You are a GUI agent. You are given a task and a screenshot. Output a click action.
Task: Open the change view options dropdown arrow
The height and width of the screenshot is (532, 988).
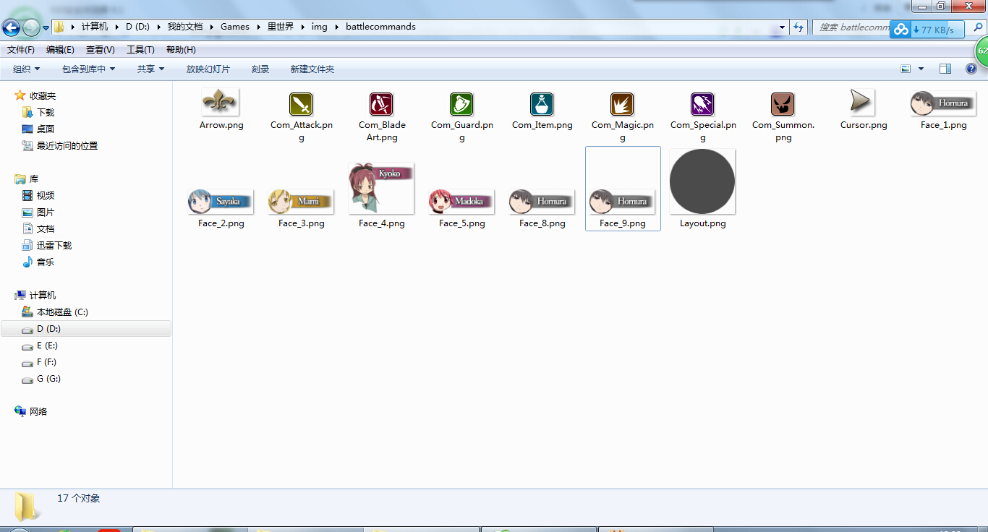921,69
